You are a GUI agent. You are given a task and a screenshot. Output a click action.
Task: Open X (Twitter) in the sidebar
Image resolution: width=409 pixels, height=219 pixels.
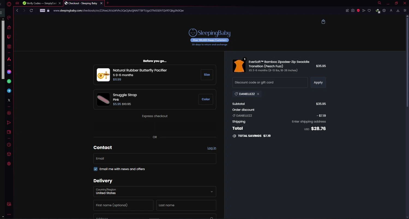click(x=9, y=100)
